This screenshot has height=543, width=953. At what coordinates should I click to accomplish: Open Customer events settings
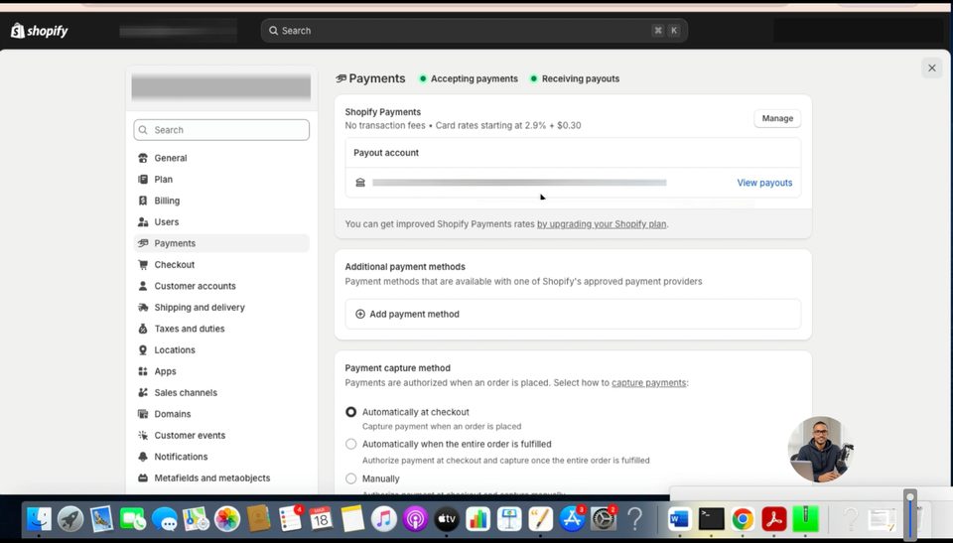click(190, 436)
